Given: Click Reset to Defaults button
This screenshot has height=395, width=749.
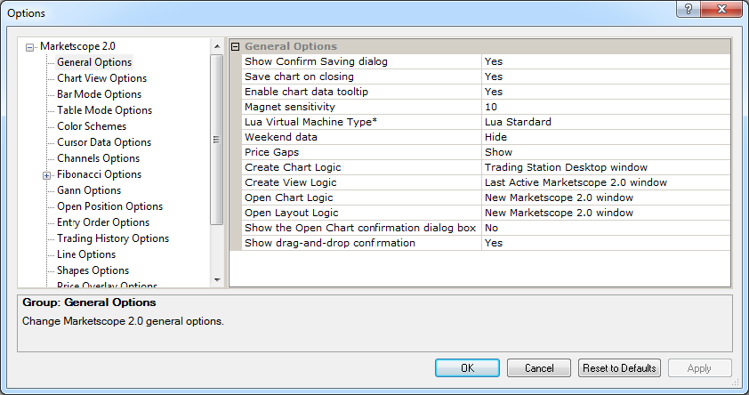Looking at the screenshot, I should pos(619,368).
